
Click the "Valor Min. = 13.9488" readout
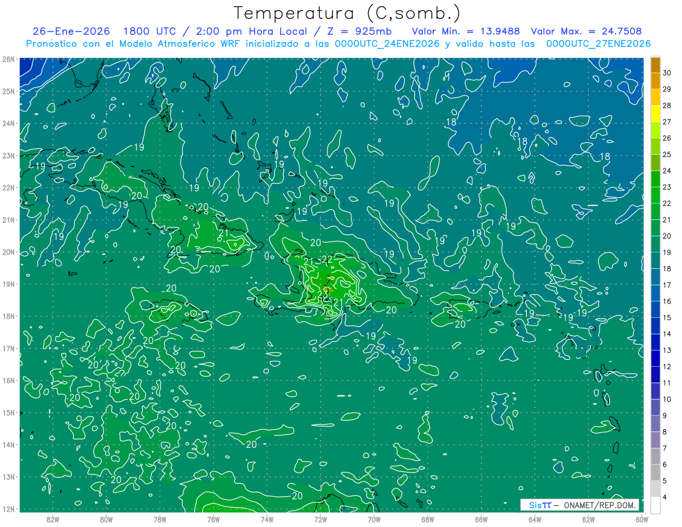pyautogui.click(x=465, y=31)
